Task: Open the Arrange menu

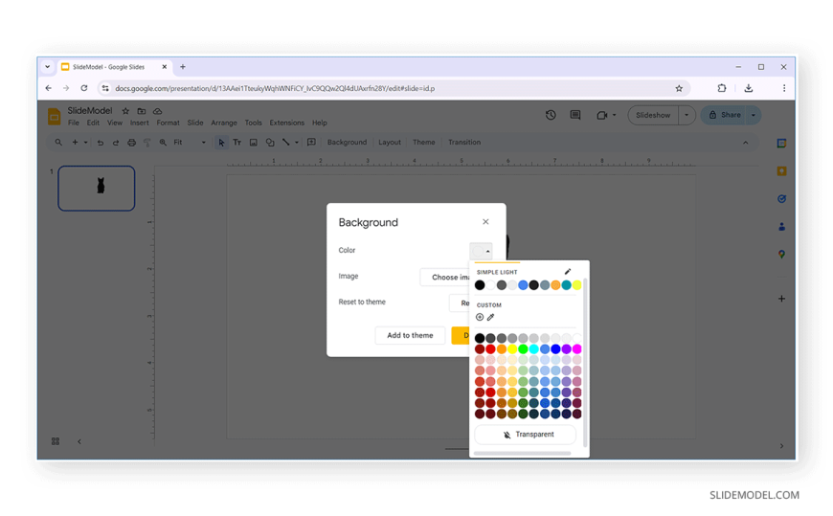Action: (224, 123)
